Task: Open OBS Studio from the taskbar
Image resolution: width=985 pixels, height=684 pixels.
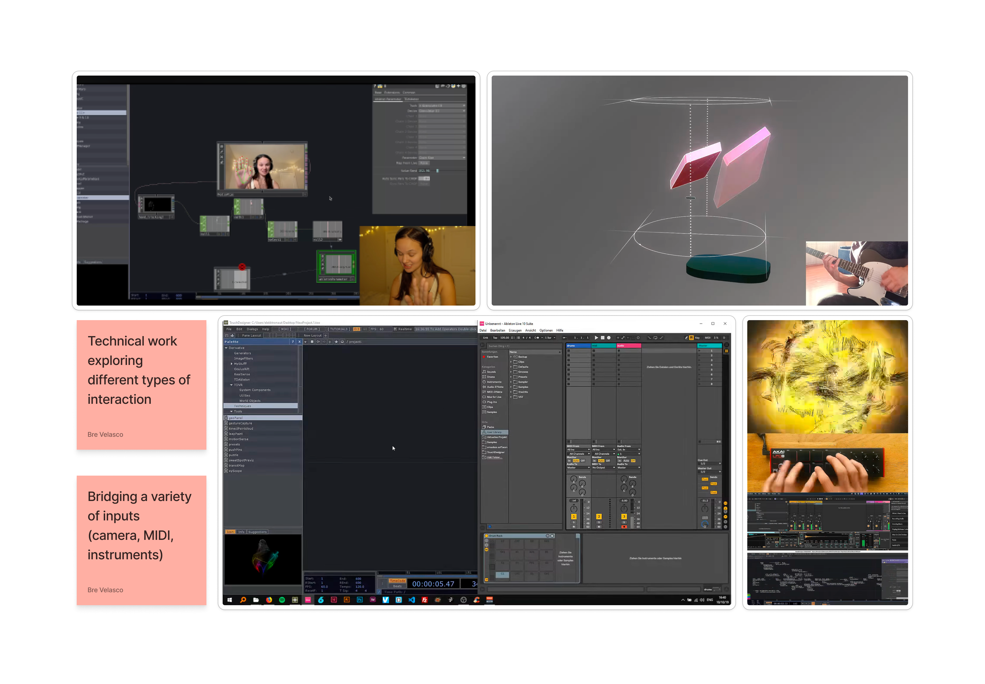Action: pyautogui.click(x=464, y=600)
